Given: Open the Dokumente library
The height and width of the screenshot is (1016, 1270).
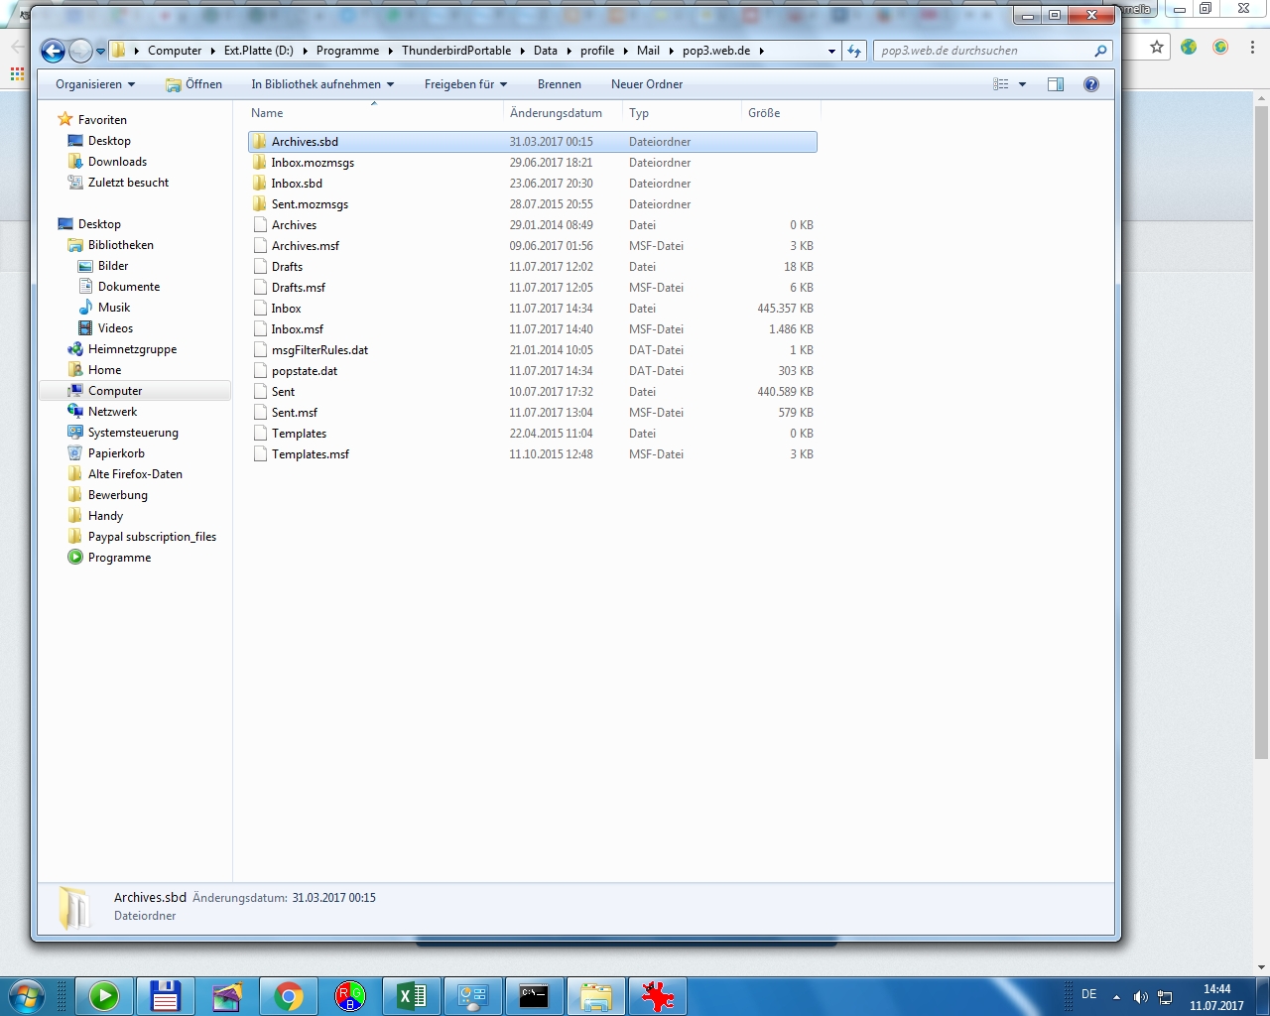Looking at the screenshot, I should click(128, 287).
